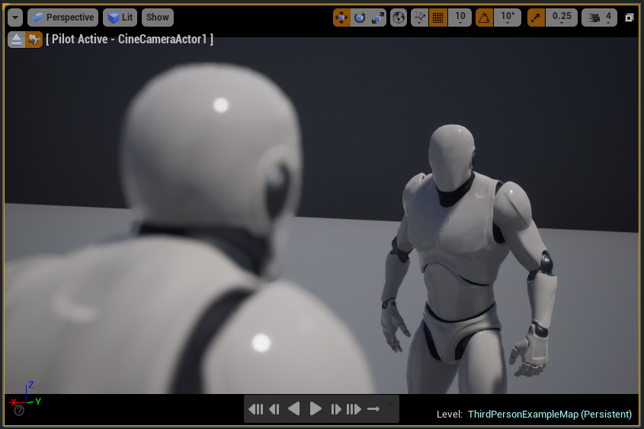Select the rotate gizmo tool

pos(360,17)
